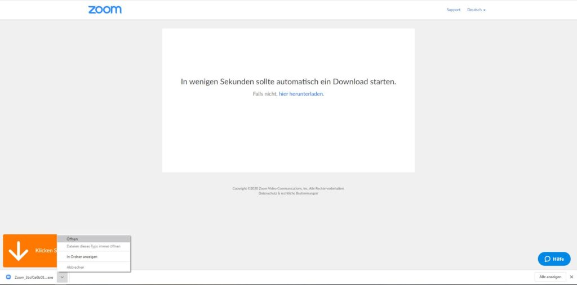577x285 pixels.
Task: Click the Zoom logo in header
Action: click(x=105, y=10)
